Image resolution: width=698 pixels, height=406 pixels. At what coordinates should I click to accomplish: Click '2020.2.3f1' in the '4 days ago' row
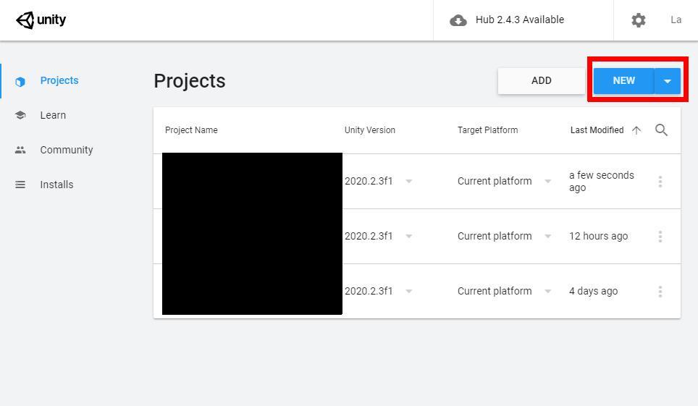tap(369, 291)
